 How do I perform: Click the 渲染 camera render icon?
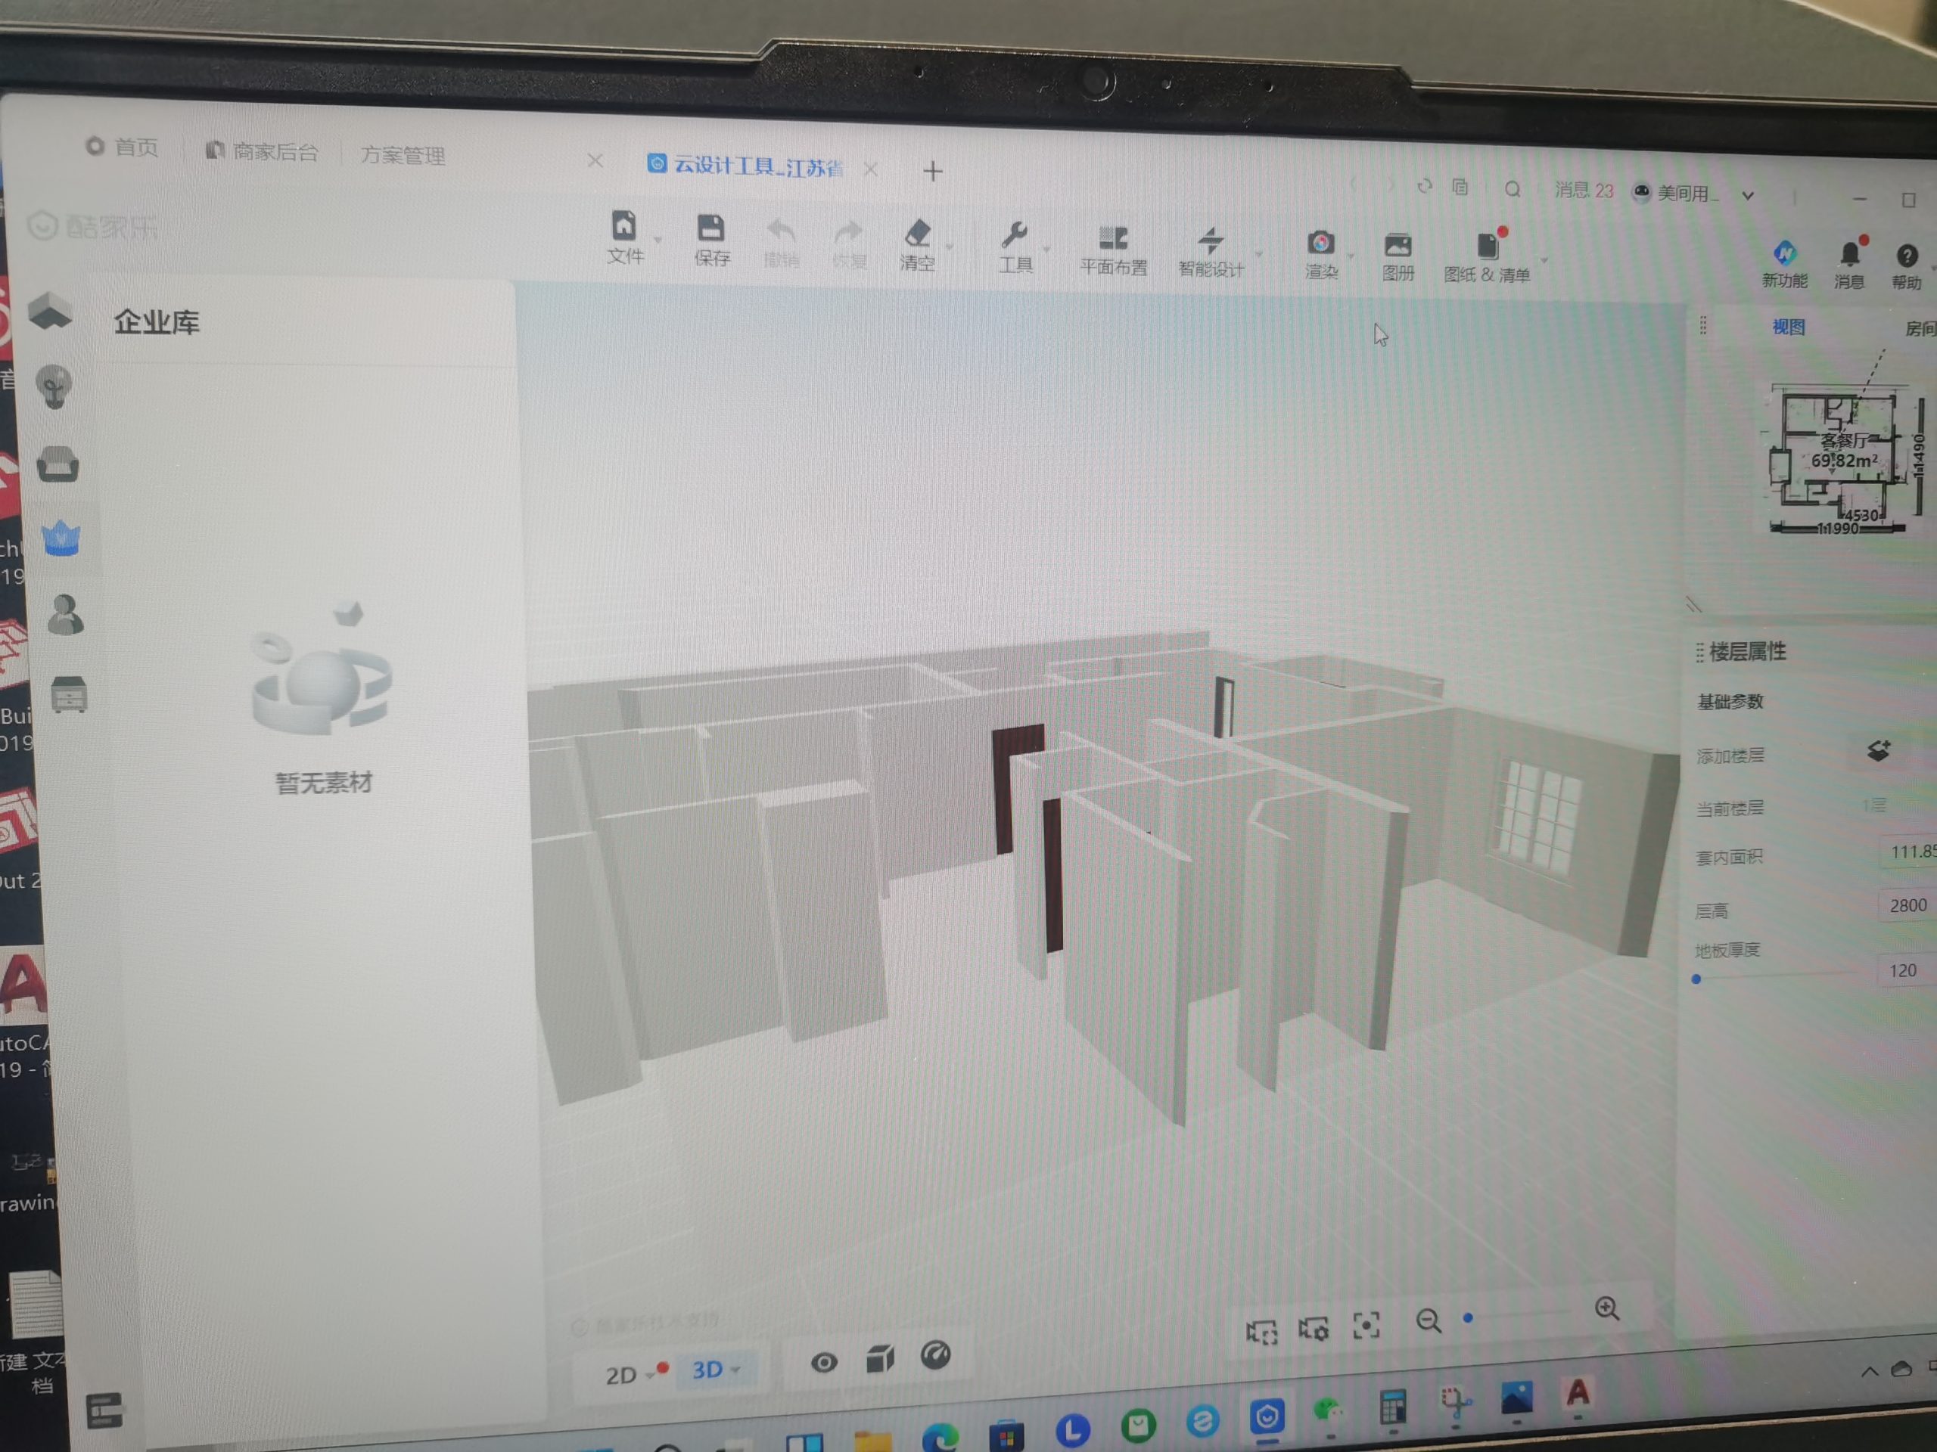(1320, 244)
